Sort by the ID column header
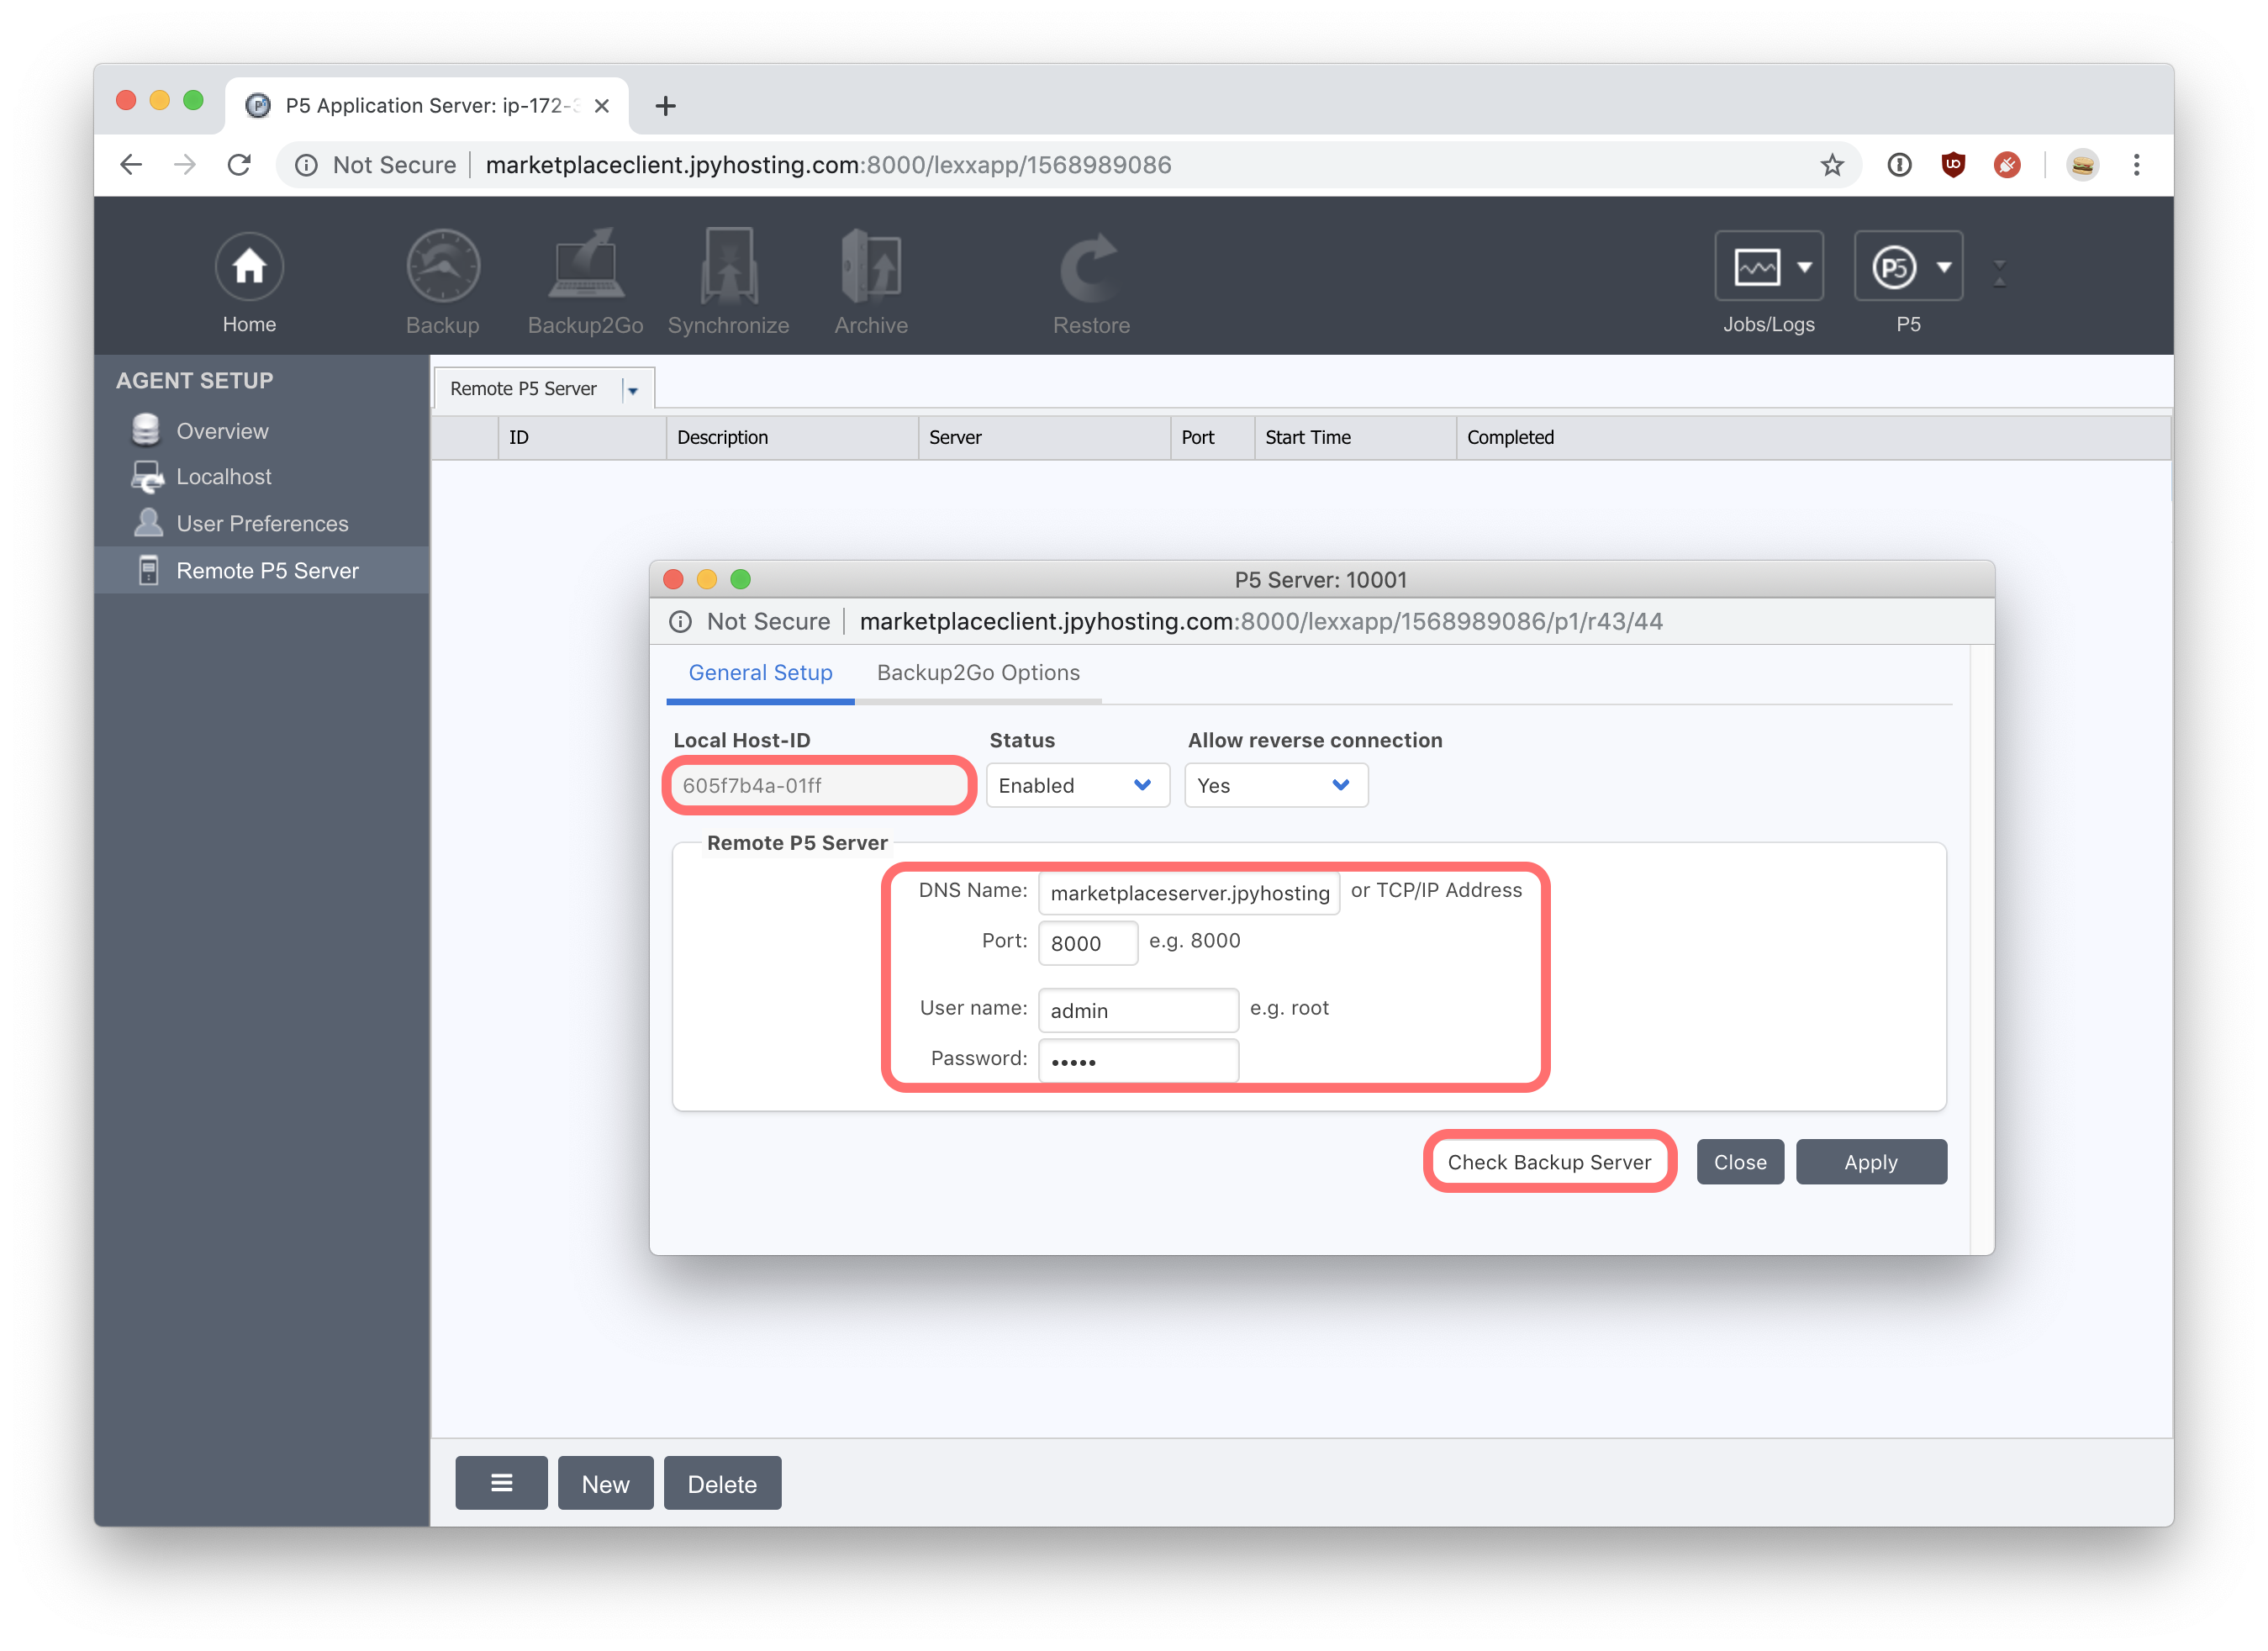Screen dimensions: 2268x1651 [582, 438]
